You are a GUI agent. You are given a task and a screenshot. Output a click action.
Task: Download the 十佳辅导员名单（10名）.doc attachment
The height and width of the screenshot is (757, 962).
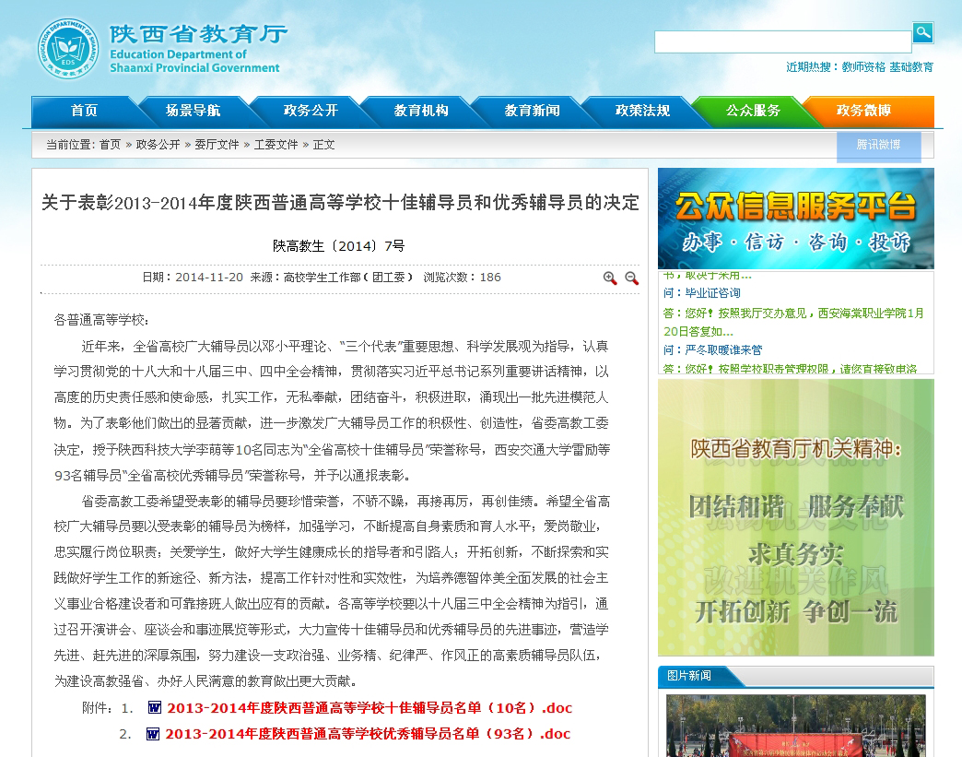[x=370, y=708]
